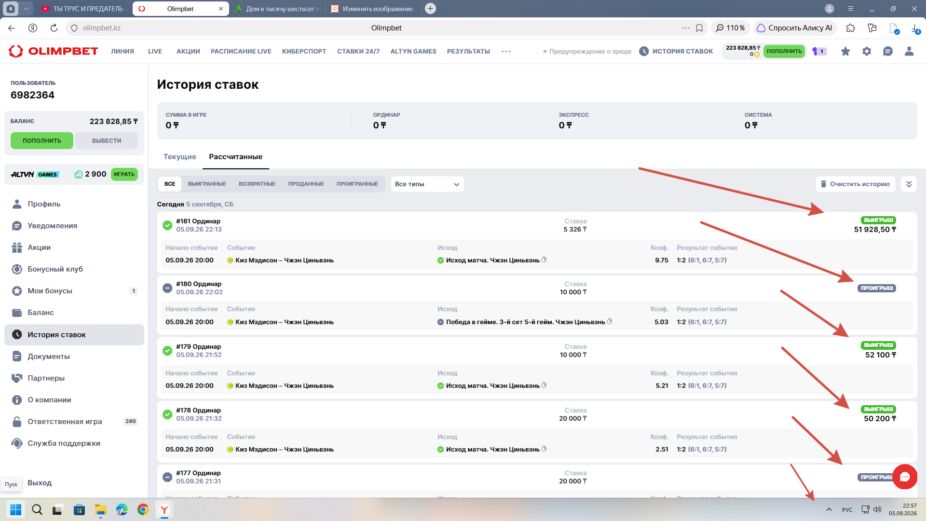Expand browser tab list chevron
This screenshot has width=926, height=521.
point(26,9)
